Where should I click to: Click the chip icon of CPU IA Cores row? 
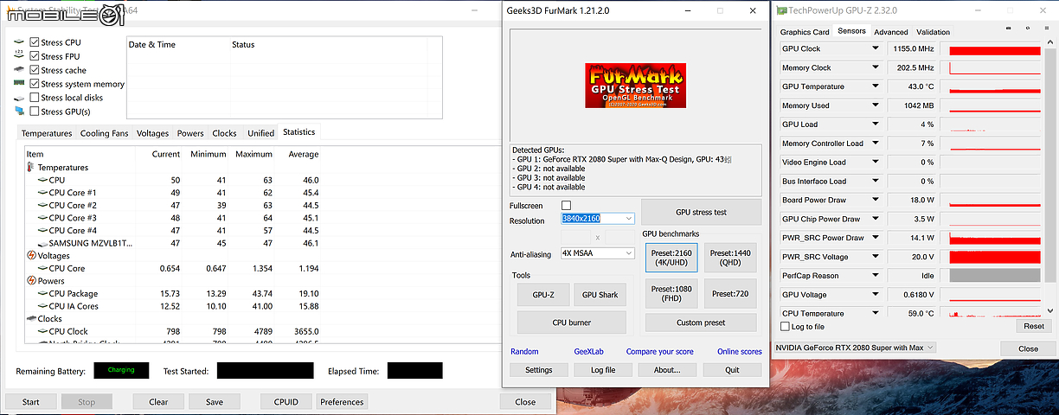point(42,306)
